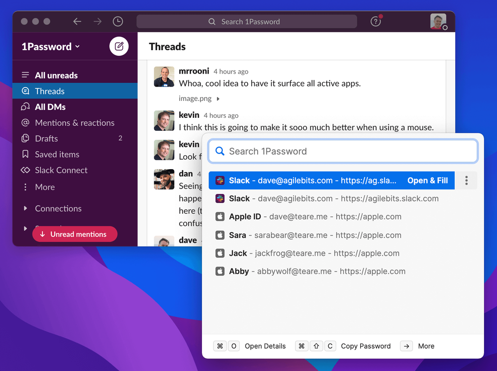Open the history clock icon

(x=117, y=21)
